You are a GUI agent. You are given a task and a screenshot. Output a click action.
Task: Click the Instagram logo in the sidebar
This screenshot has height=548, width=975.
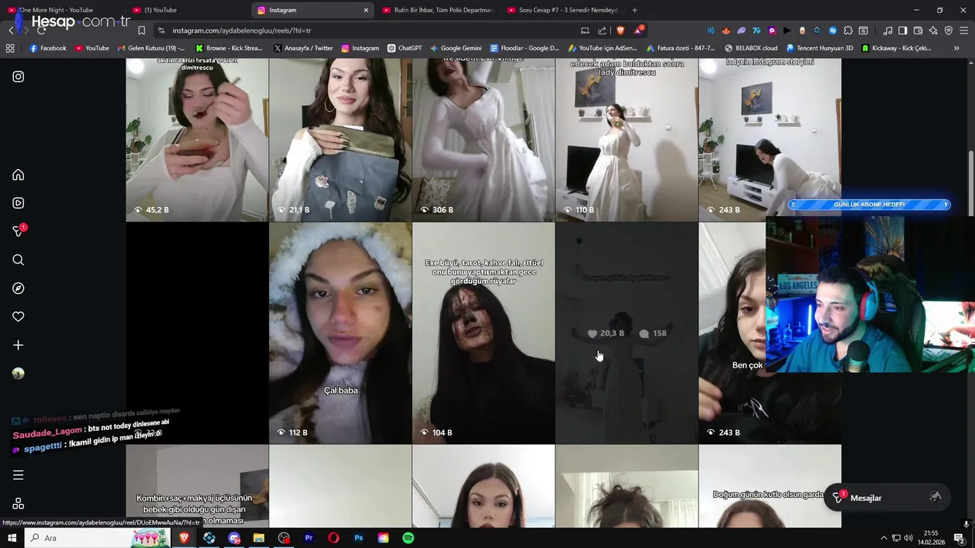click(18, 77)
